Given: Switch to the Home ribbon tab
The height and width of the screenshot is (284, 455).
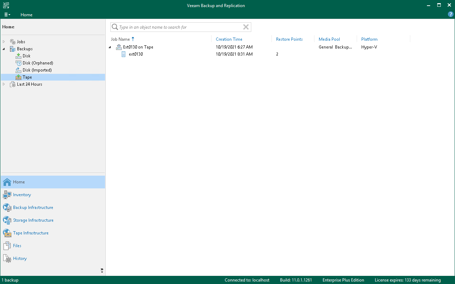Looking at the screenshot, I should point(27,15).
